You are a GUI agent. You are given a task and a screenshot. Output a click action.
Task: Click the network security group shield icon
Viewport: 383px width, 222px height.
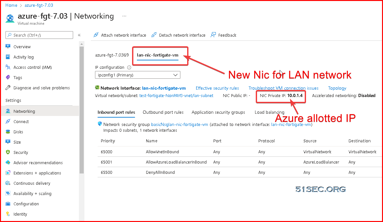(x=100, y=124)
